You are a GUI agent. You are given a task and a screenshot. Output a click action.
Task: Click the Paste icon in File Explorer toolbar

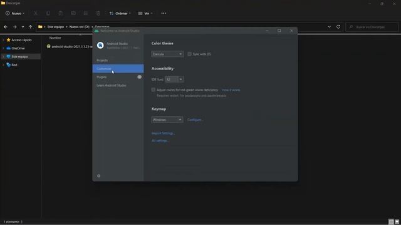pos(61,13)
